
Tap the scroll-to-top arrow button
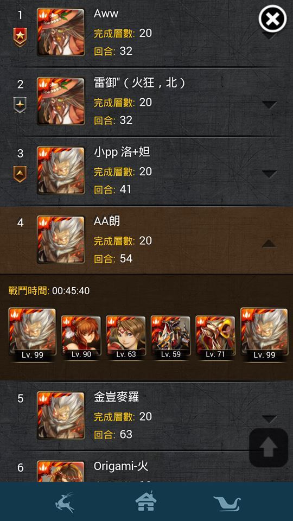click(269, 448)
